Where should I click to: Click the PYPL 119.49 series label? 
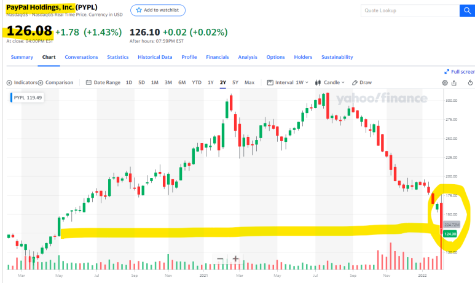27,98
